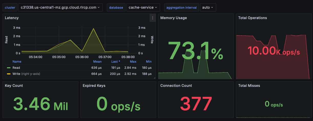Open the Latency panel three-dot menu
The image size is (313, 121).
[153, 18]
